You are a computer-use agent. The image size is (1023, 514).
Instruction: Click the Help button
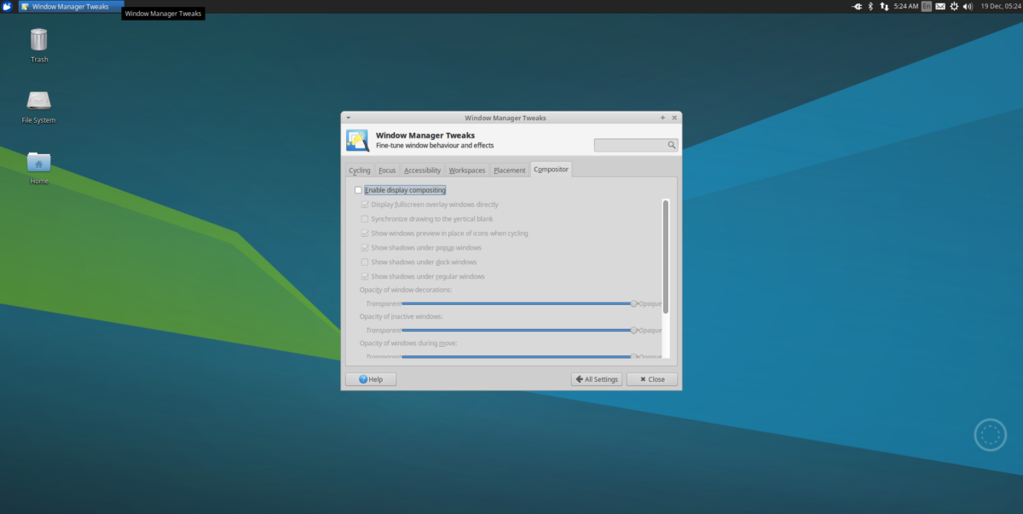[x=371, y=379]
